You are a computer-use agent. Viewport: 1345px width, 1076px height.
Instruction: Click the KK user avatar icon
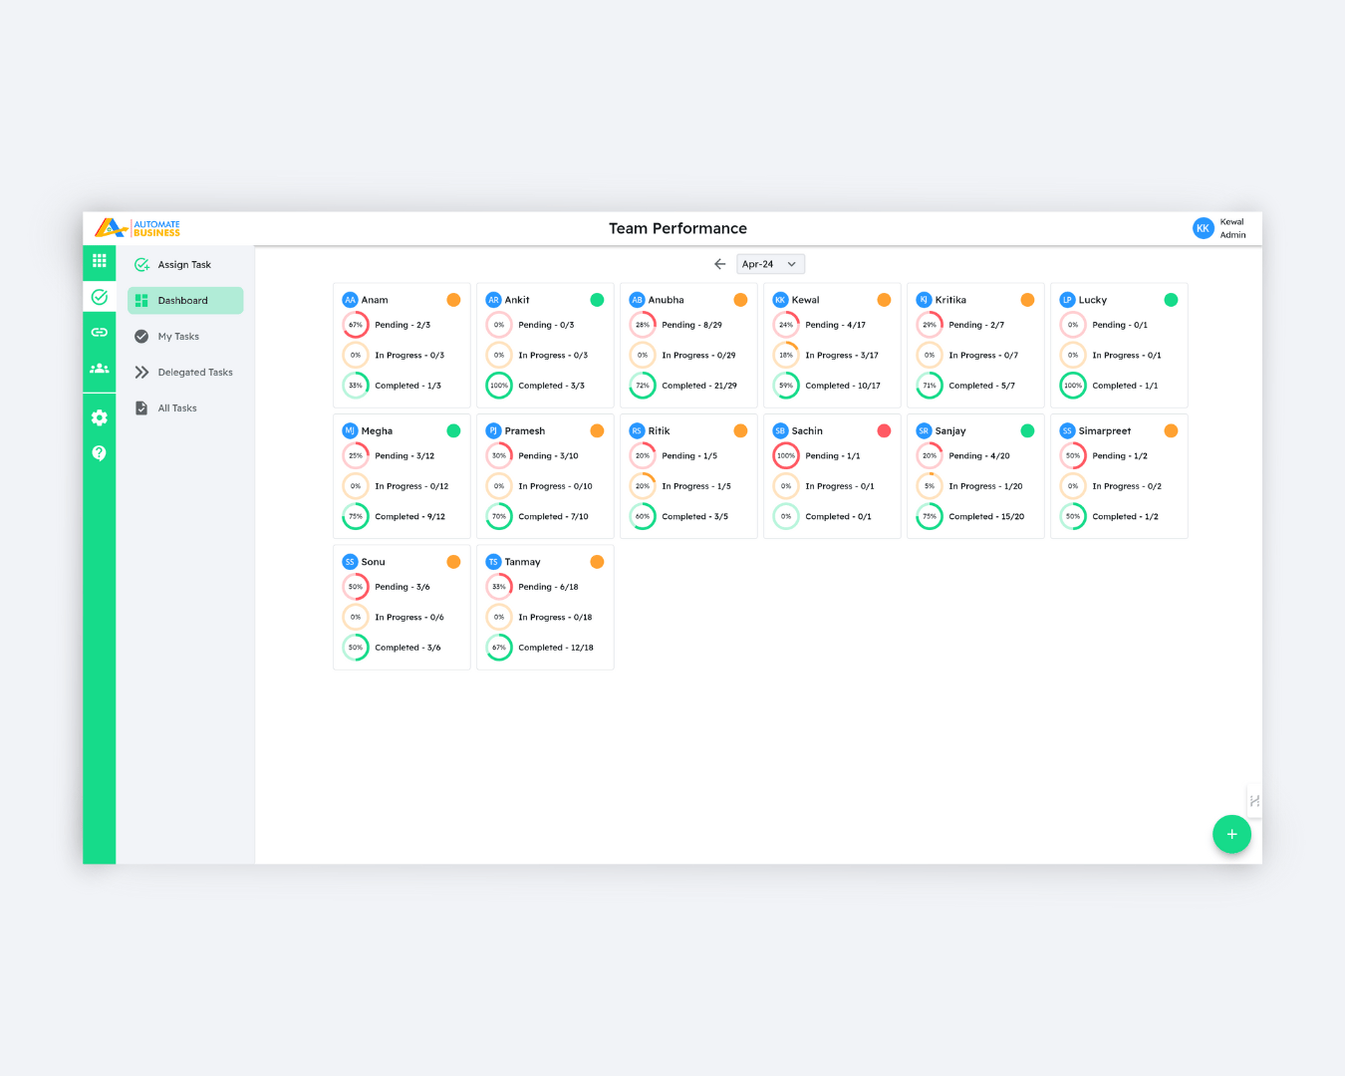pos(1203,228)
